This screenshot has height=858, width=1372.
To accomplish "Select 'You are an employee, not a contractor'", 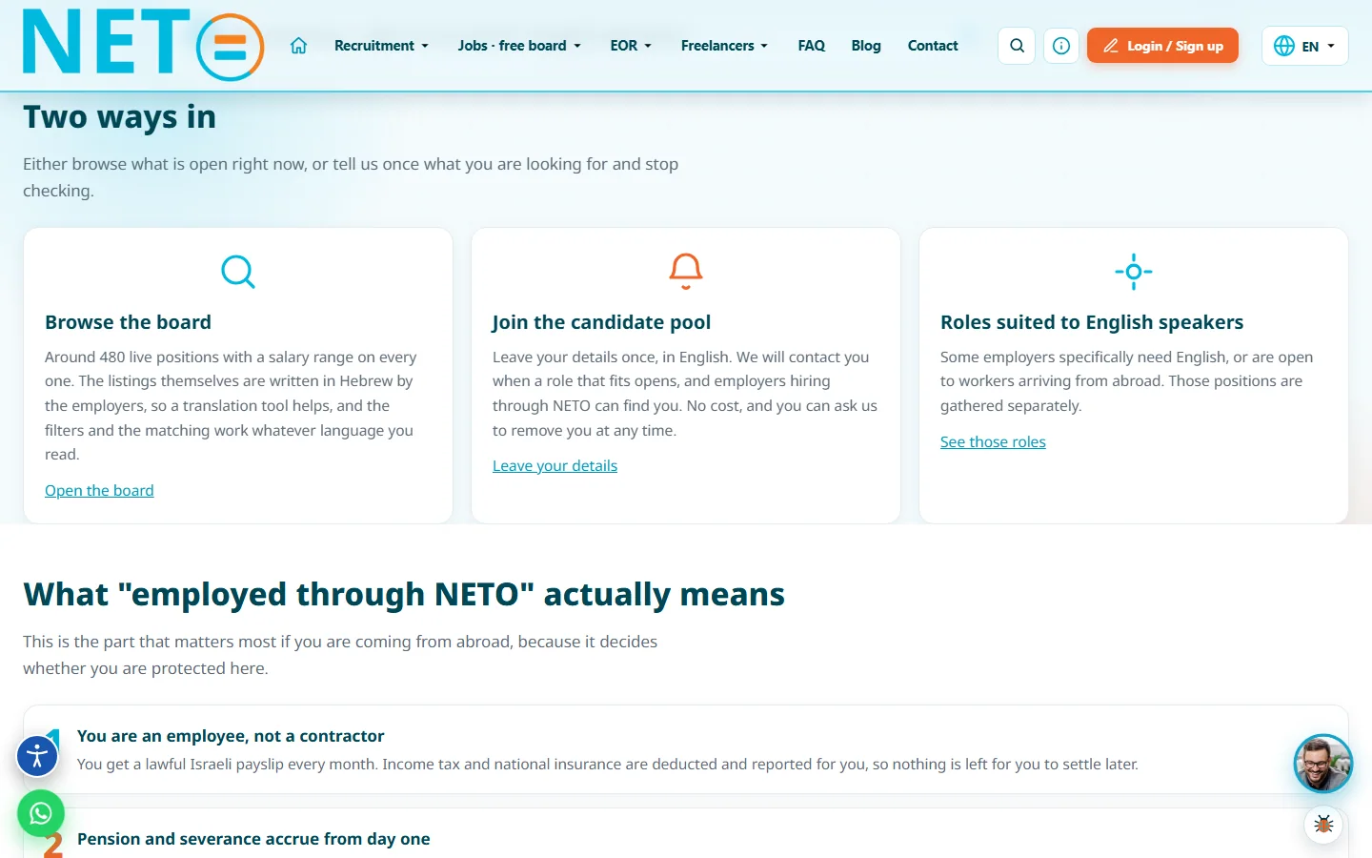I will (x=231, y=736).
